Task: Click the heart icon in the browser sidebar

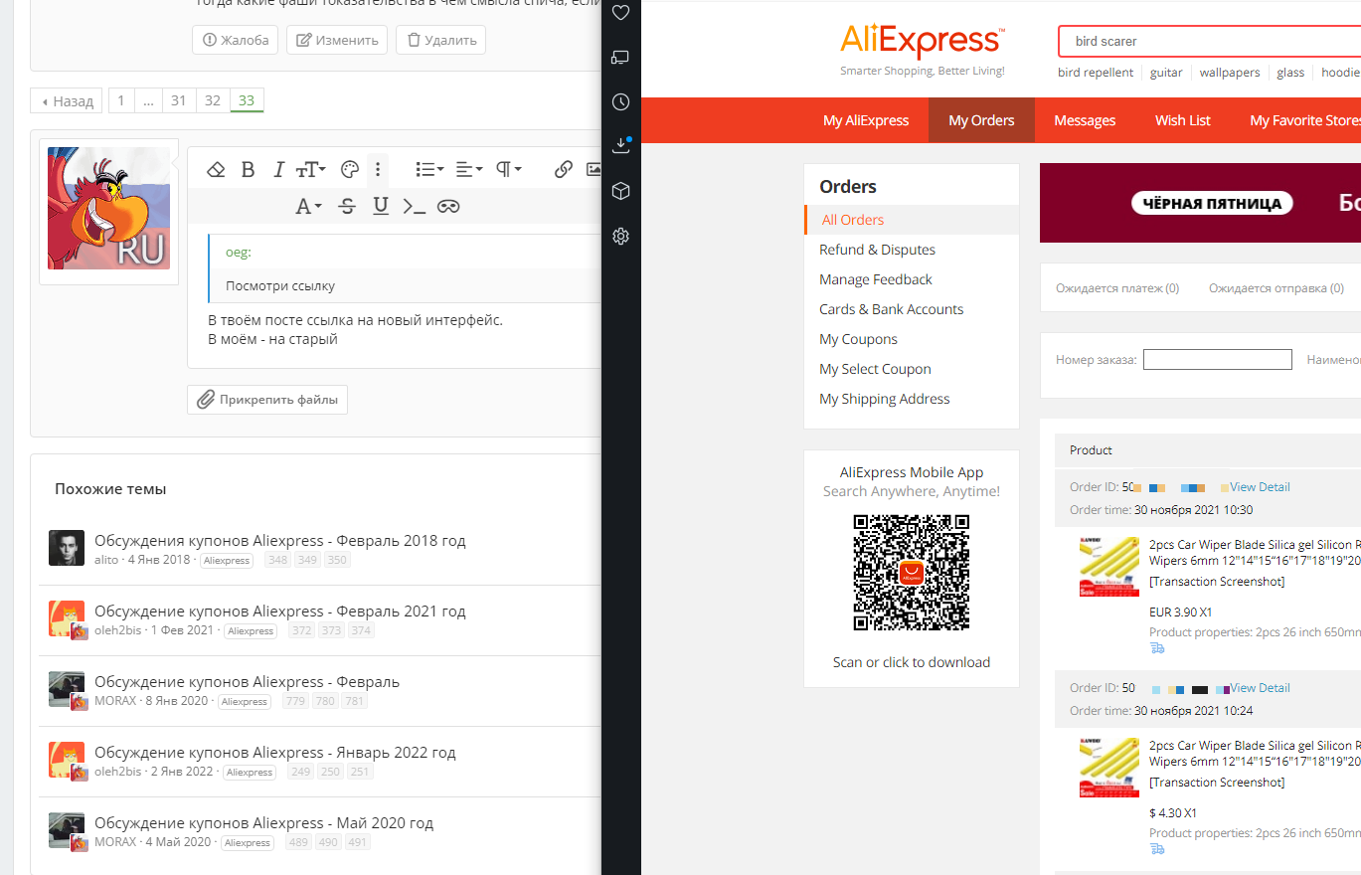Action: click(621, 13)
